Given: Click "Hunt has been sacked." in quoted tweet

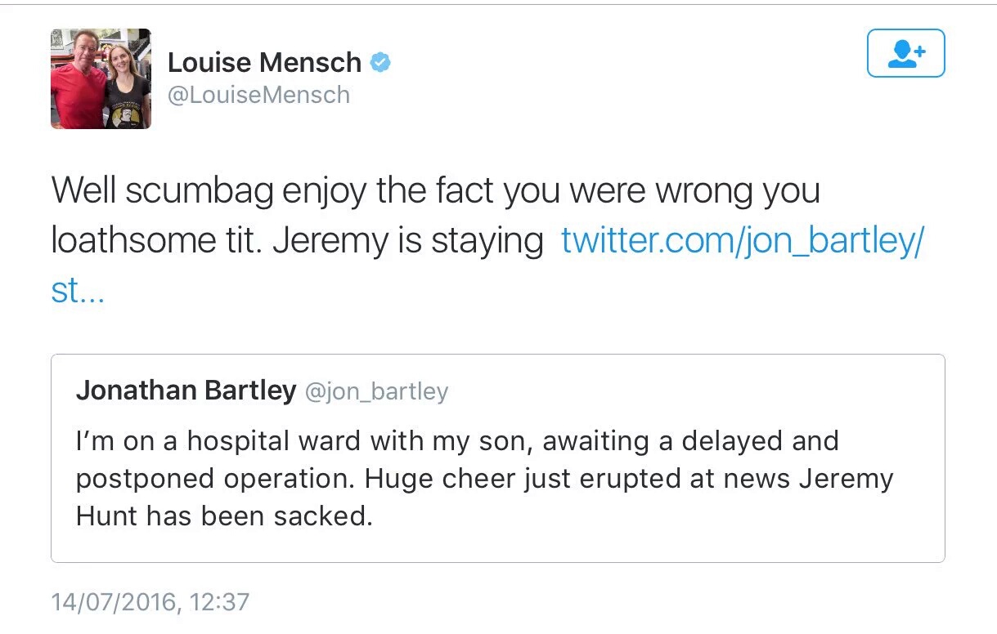Looking at the screenshot, I should (x=224, y=516).
